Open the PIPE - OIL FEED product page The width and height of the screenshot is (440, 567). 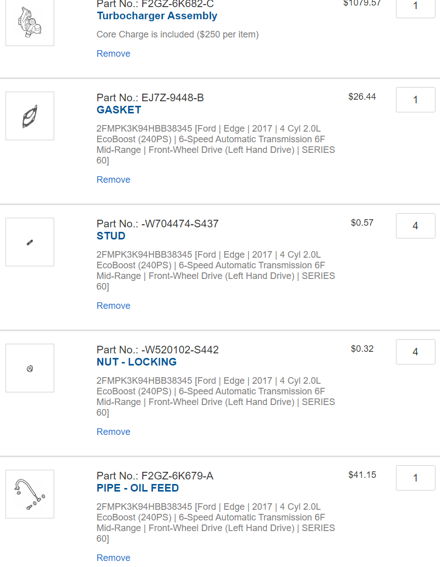click(138, 488)
